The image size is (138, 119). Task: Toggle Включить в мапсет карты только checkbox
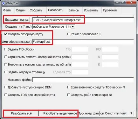[6, 64]
